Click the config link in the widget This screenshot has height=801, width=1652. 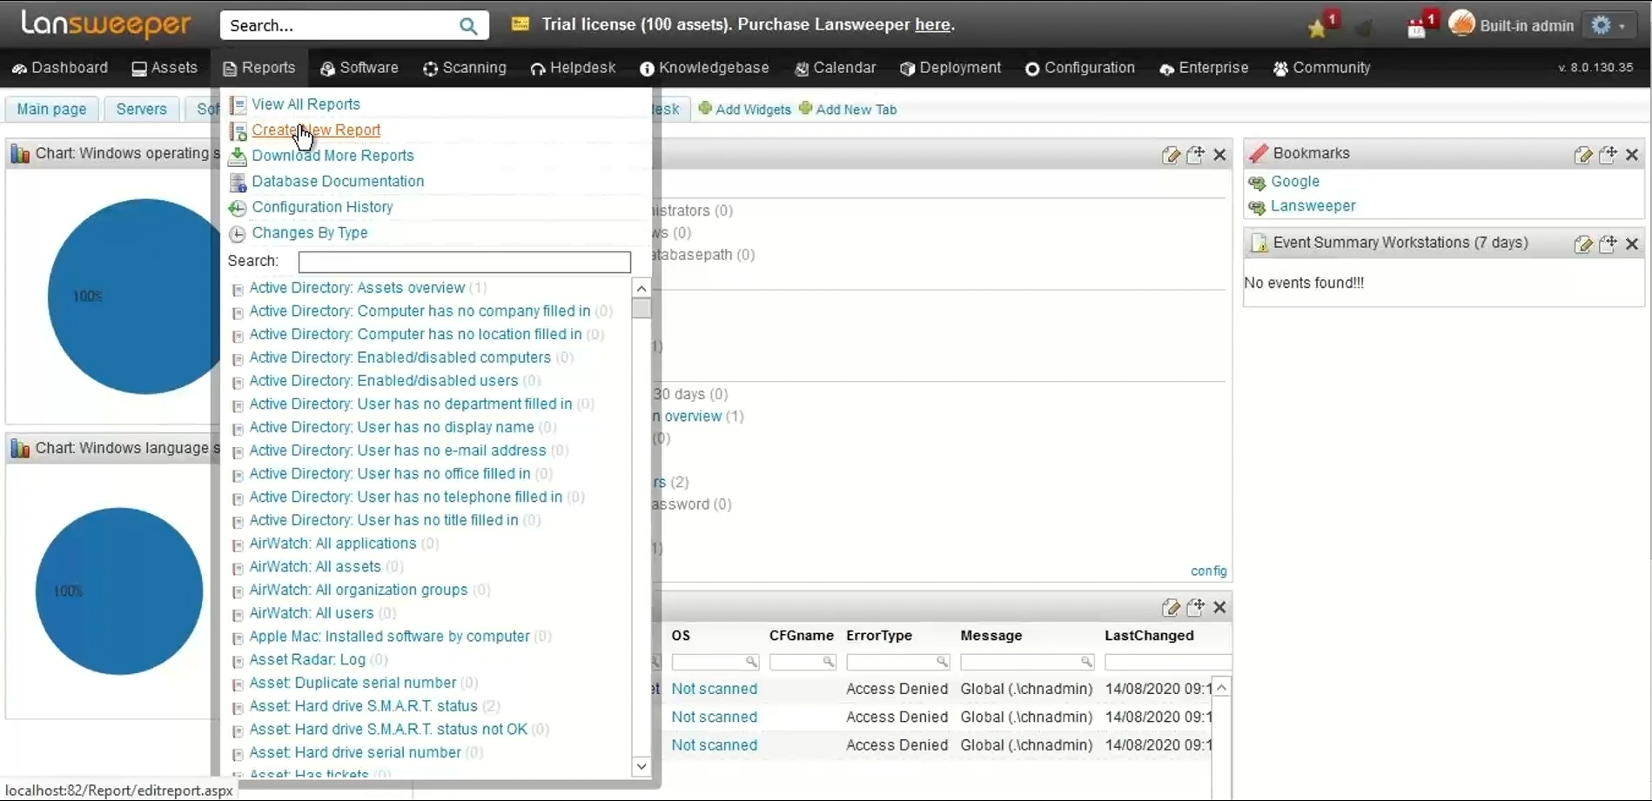(x=1208, y=571)
